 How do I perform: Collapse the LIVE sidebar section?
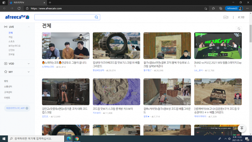(28, 27)
